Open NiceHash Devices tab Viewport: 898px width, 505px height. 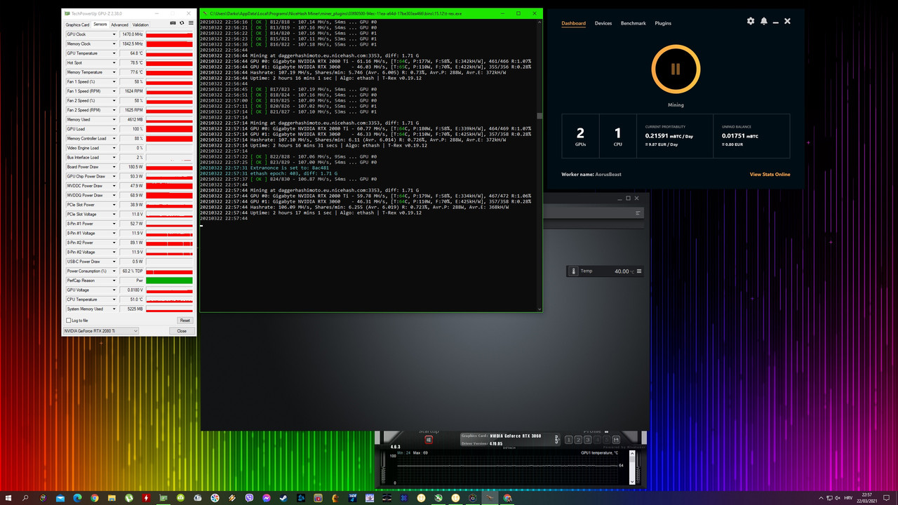603,23
